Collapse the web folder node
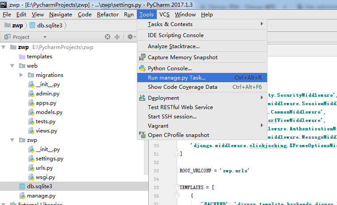Image resolution: width=337 pixels, height=205 pixels. click(x=12, y=66)
